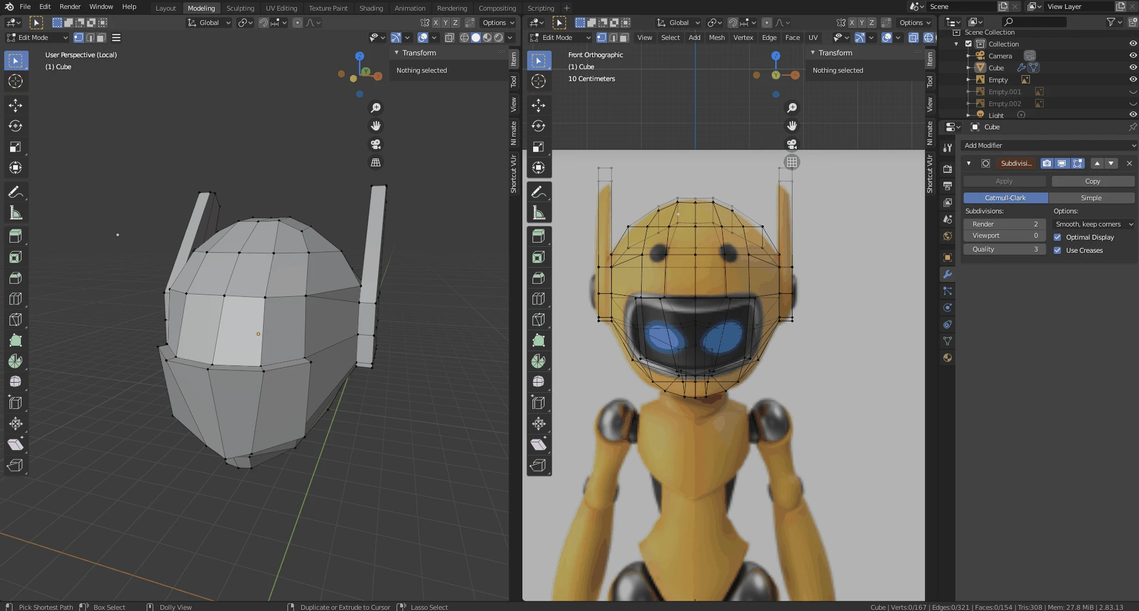Select the Catmull-Clark subdivision type
Image resolution: width=1139 pixels, height=611 pixels.
coord(1005,198)
